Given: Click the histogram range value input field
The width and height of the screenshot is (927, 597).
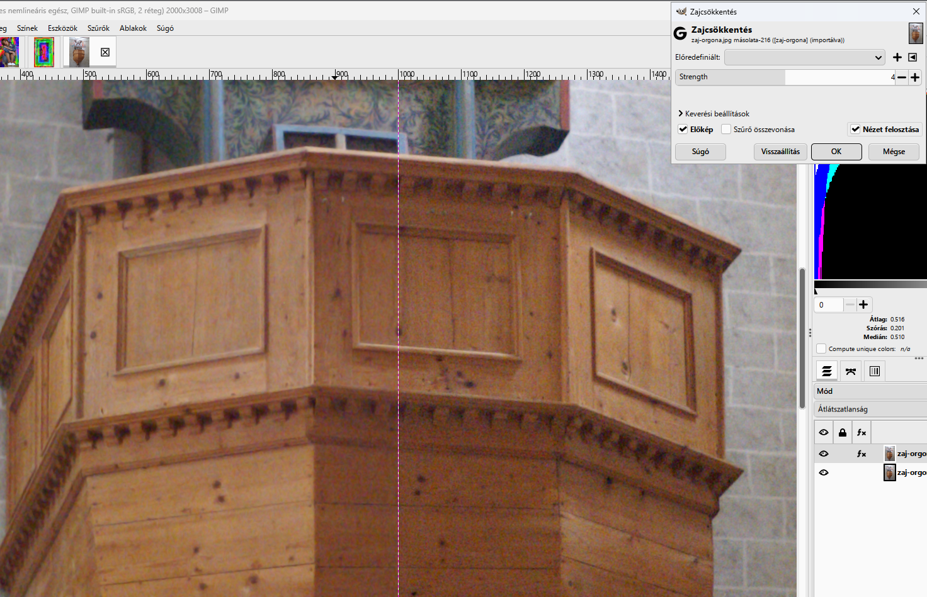Looking at the screenshot, I should [x=829, y=304].
